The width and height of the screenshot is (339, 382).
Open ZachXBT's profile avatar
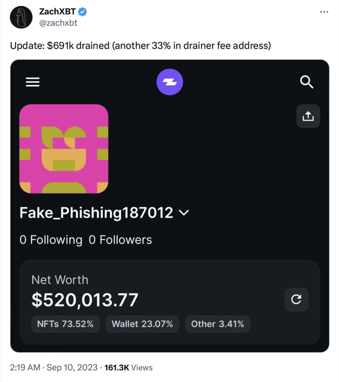[22, 17]
